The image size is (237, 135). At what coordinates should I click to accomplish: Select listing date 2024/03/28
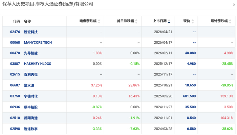[x=163, y=129]
